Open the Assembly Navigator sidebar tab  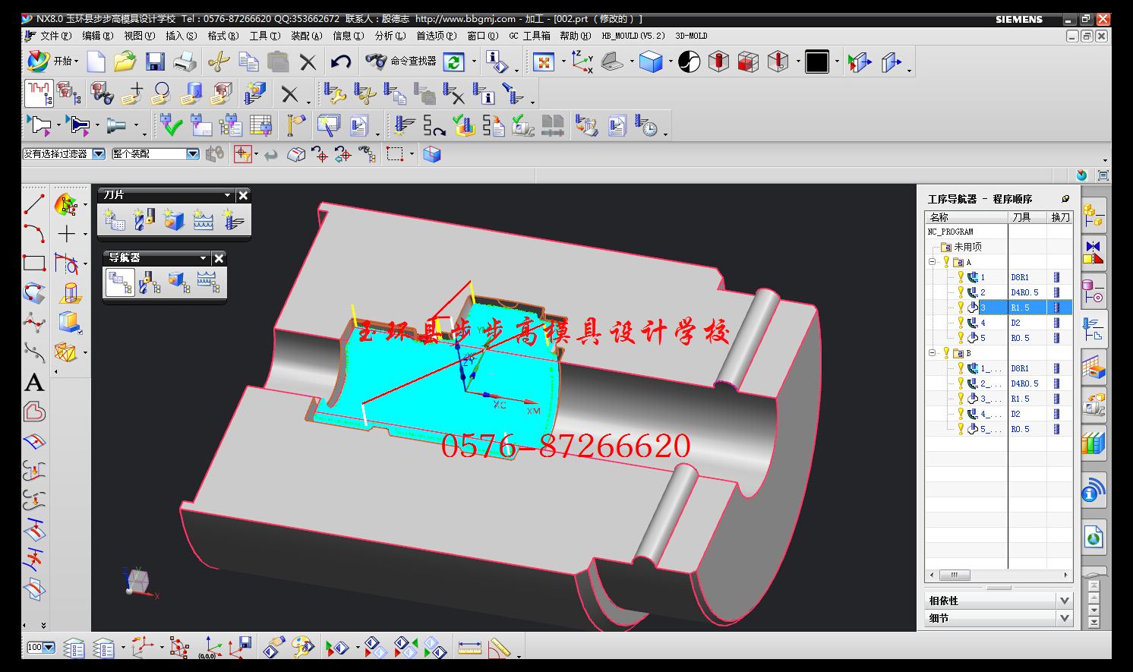[1094, 215]
